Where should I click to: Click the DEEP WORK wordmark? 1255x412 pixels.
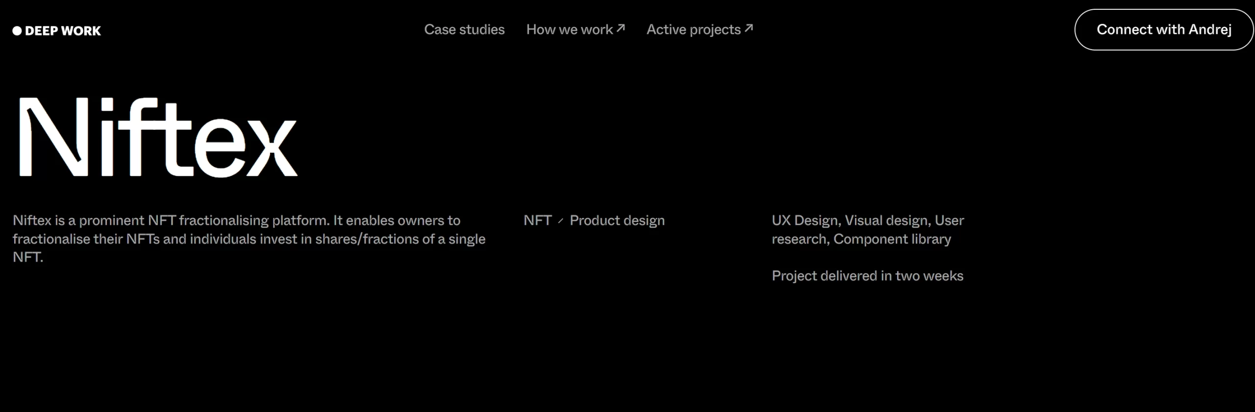click(63, 31)
